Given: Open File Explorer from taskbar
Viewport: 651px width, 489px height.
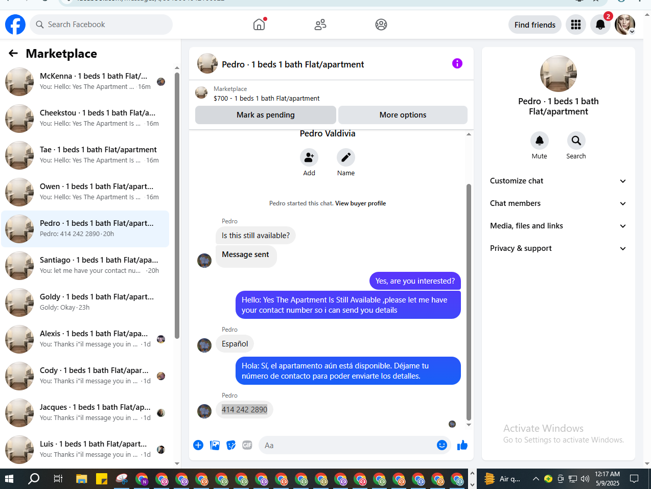Looking at the screenshot, I should click(82, 479).
